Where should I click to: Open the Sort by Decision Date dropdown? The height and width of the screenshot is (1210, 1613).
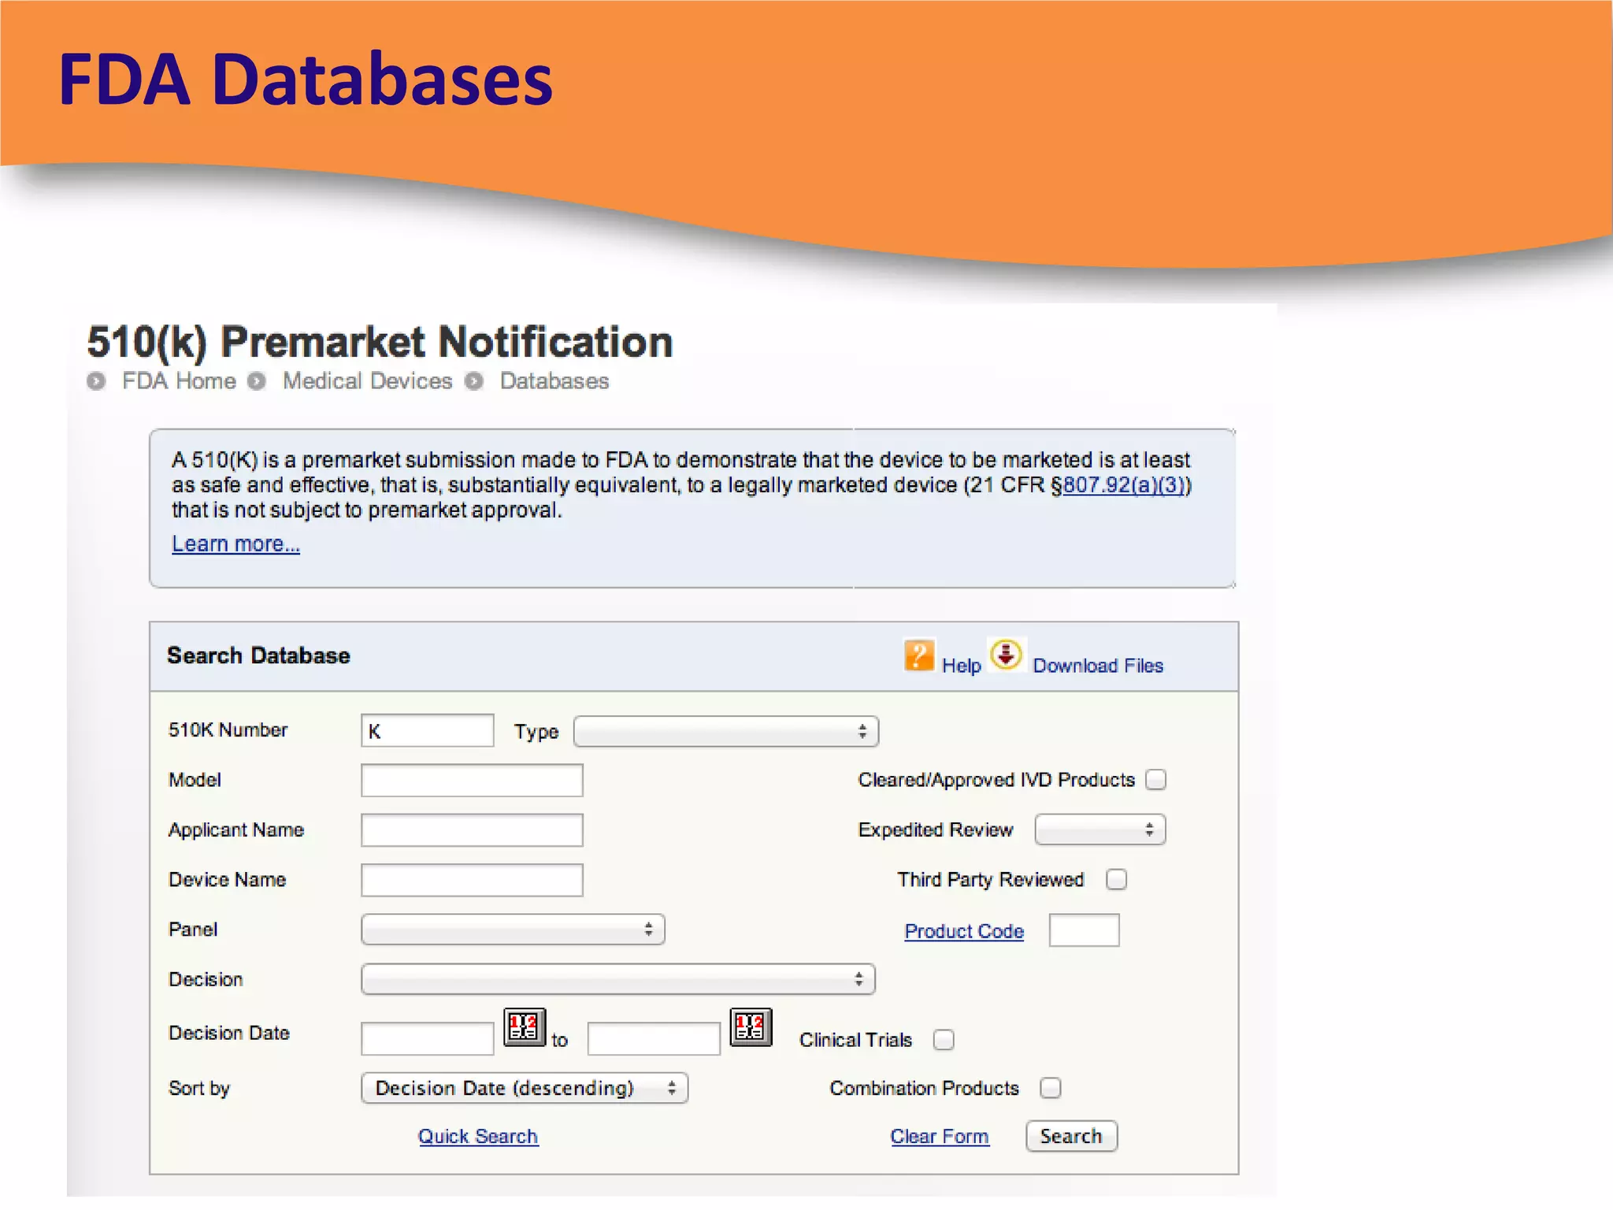(x=525, y=1088)
